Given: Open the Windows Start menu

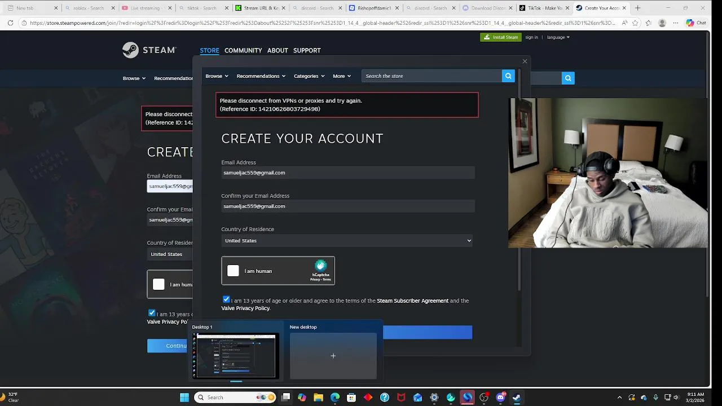Looking at the screenshot, I should (x=184, y=398).
